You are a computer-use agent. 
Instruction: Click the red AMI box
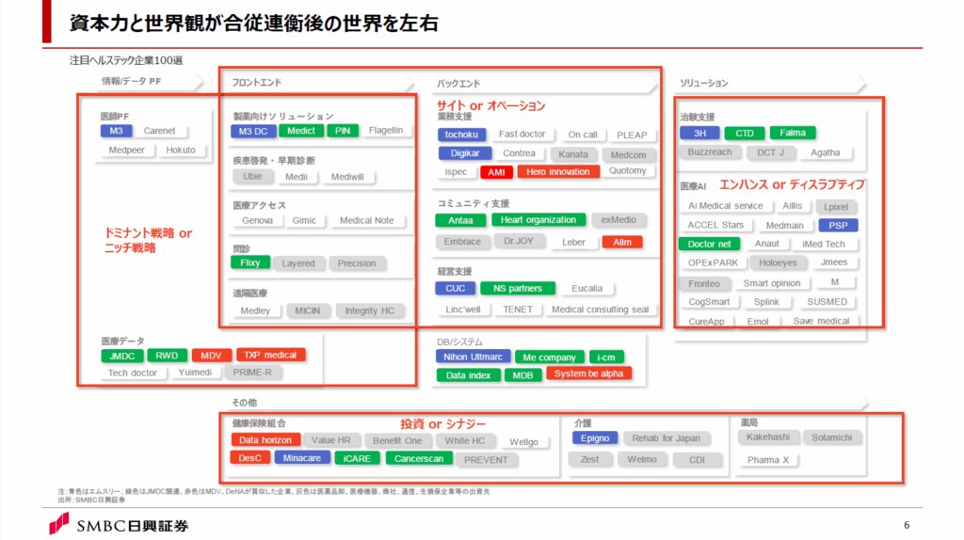[494, 172]
